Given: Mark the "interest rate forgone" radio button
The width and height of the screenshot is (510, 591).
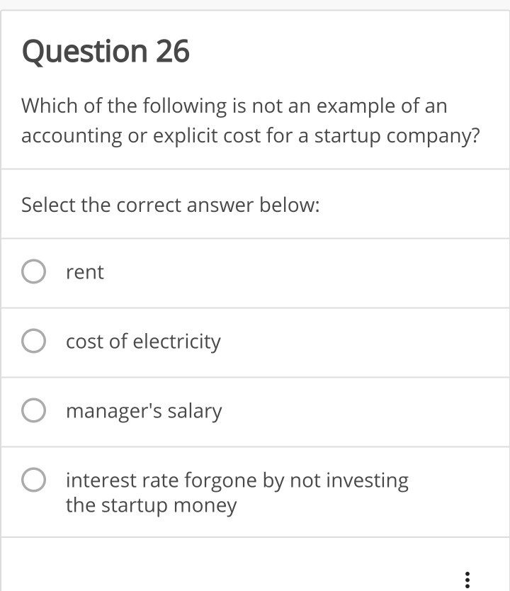Looking at the screenshot, I should (x=33, y=481).
